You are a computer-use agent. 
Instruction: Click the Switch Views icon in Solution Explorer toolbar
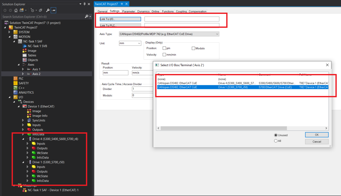click(21, 10)
